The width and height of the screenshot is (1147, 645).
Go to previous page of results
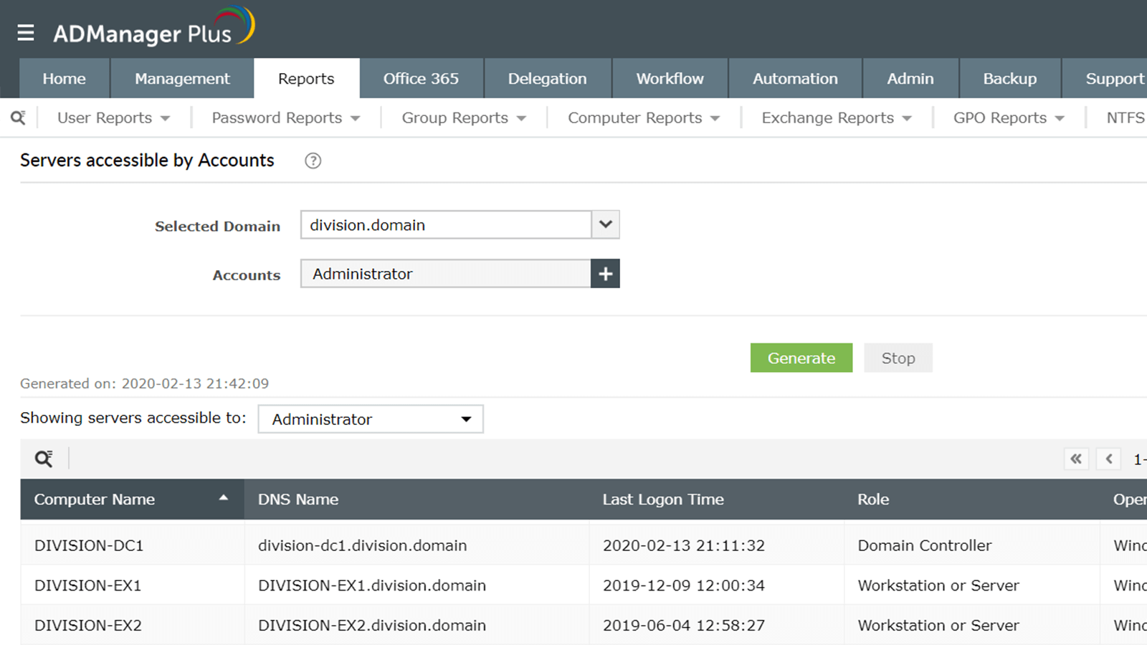pos(1108,459)
